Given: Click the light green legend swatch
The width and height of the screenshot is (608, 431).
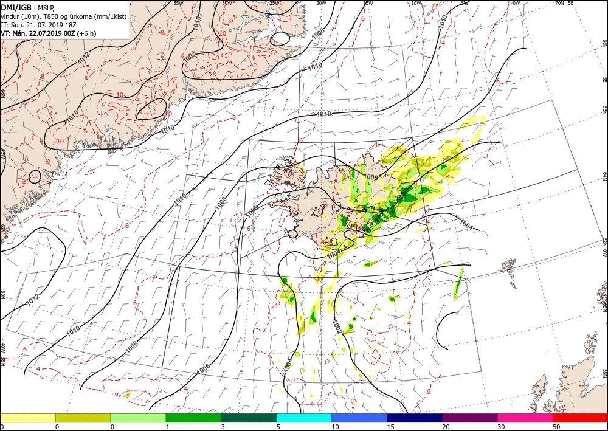Looking at the screenshot, I should [138, 418].
